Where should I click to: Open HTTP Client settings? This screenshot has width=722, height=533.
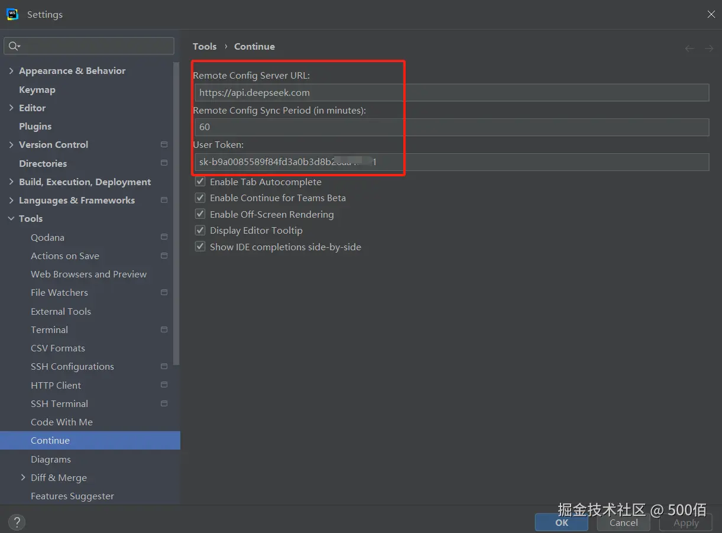tap(56, 385)
